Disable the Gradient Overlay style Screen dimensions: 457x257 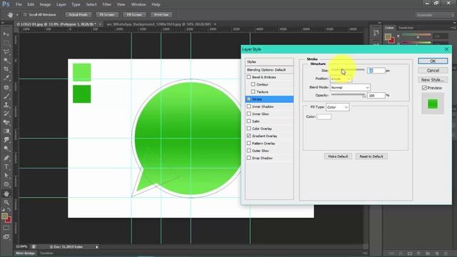(248, 136)
